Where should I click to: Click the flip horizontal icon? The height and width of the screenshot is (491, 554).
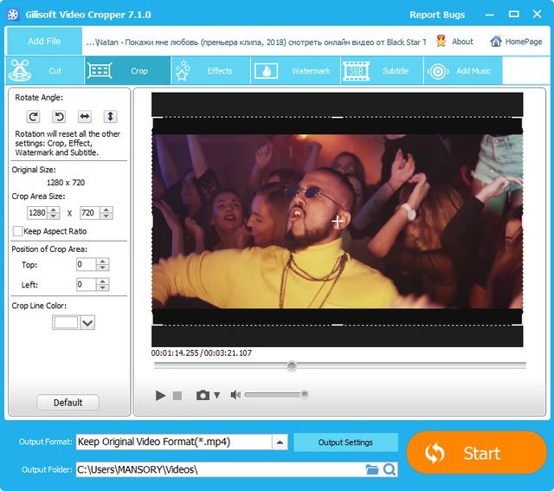click(85, 116)
